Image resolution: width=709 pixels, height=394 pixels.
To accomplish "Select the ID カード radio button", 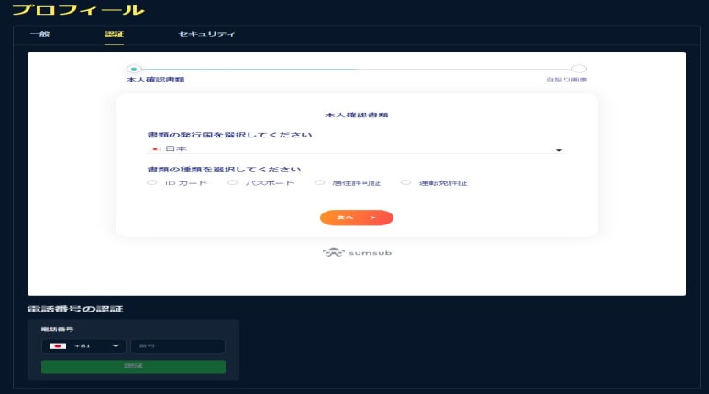I will pyautogui.click(x=152, y=182).
